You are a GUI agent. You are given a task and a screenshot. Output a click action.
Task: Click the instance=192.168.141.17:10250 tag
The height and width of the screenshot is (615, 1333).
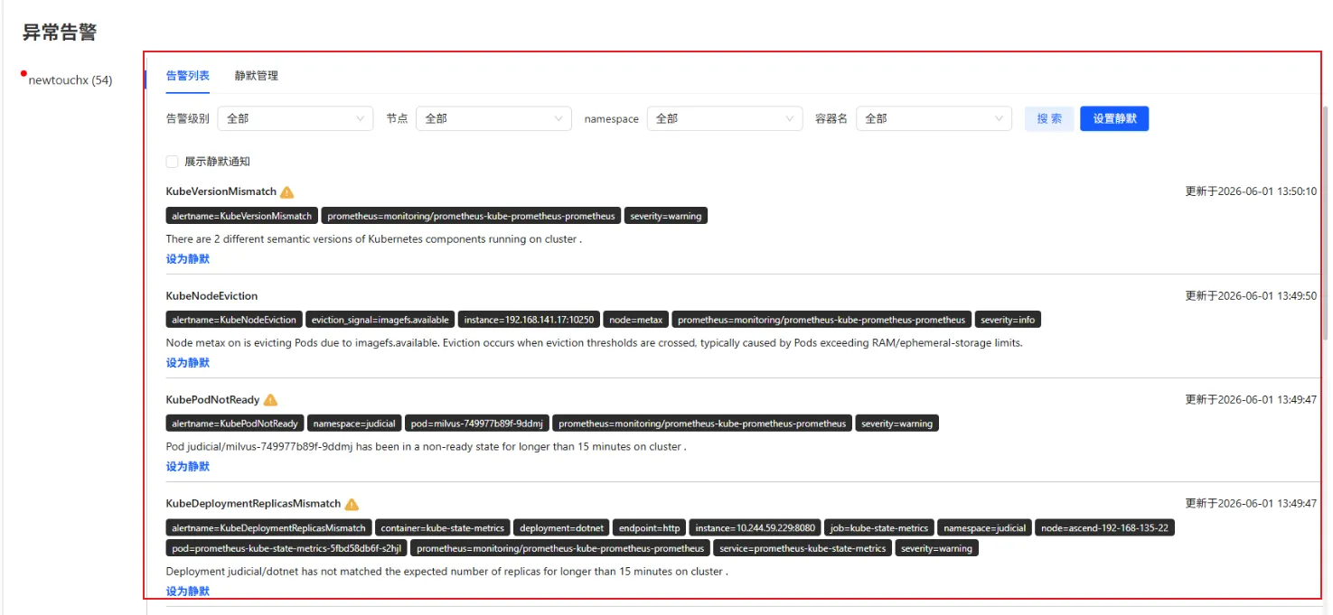point(530,320)
